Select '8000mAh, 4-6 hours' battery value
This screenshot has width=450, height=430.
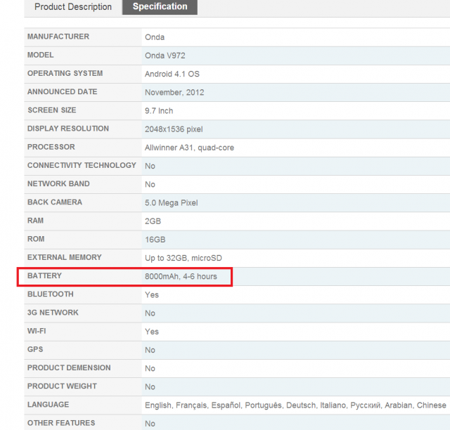[181, 277]
